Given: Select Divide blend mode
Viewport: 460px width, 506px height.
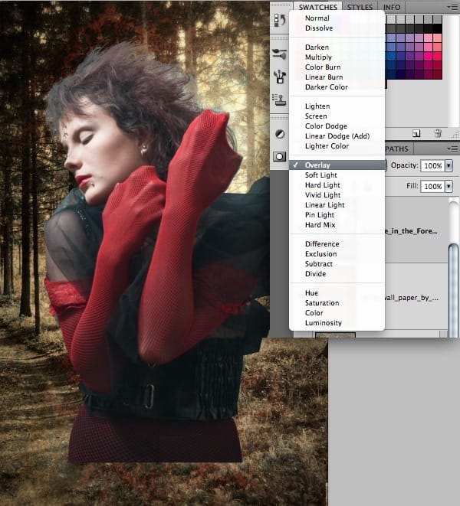Looking at the screenshot, I should pos(337,274).
